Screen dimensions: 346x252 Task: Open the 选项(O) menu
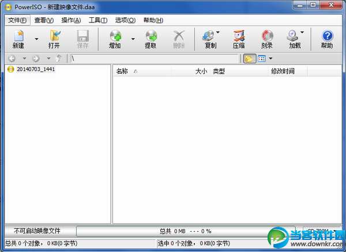click(125, 20)
